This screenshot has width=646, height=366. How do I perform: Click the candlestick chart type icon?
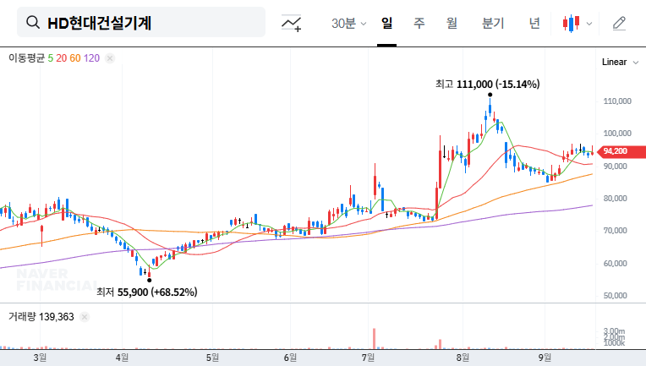click(x=571, y=24)
